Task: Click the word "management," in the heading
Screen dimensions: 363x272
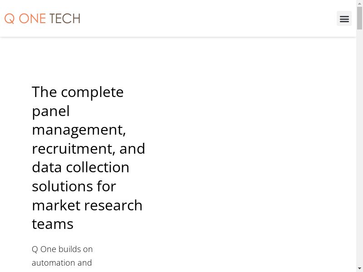Action: click(78, 130)
